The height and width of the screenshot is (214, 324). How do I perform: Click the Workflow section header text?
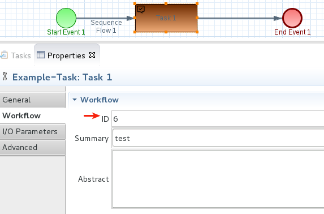(100, 100)
